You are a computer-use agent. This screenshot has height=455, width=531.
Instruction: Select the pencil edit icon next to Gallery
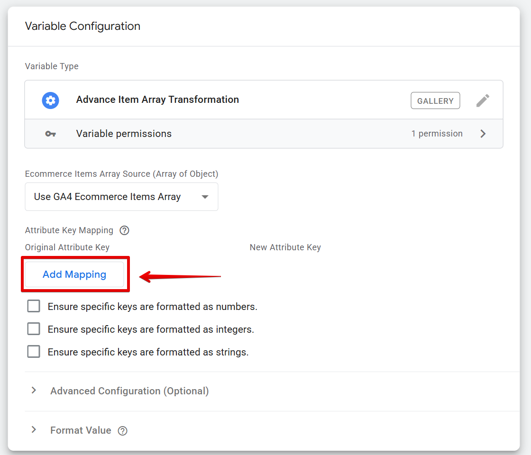(482, 100)
